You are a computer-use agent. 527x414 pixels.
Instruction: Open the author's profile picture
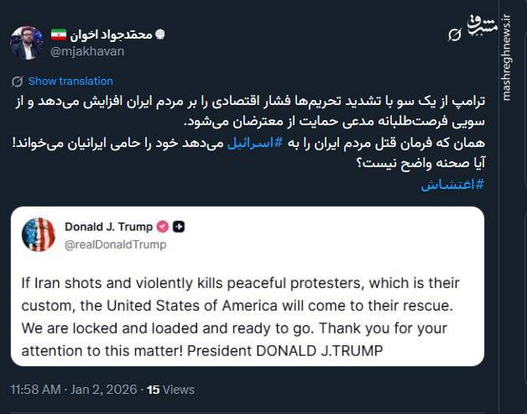coord(27,42)
